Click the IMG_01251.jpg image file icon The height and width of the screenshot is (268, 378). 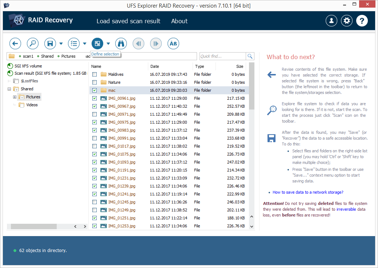pyautogui.click(x=104, y=218)
